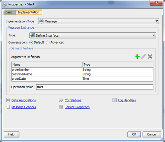Confirm with the OK button
Image resolution: width=165 pixels, height=142 pixels.
click(134, 134)
